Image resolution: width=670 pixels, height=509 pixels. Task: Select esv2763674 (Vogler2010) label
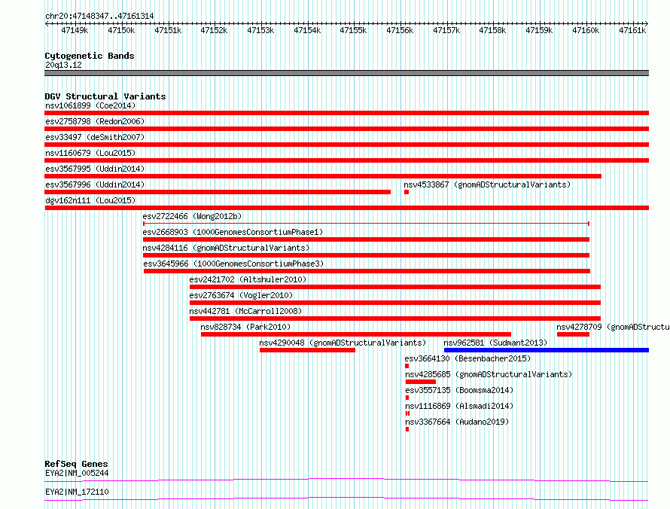tap(241, 295)
